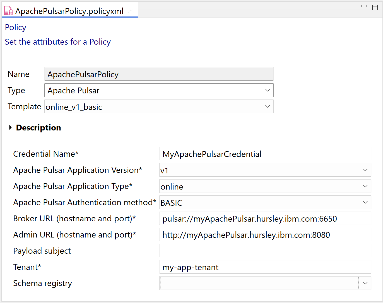Click "Set the attributes for a Policy" text
The height and width of the screenshot is (303, 383).
tap(58, 42)
